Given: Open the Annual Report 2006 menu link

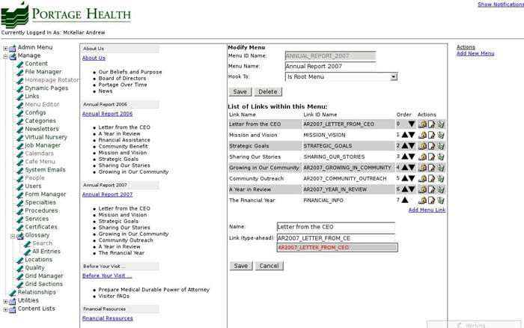Looking at the screenshot, I should 107,114.
